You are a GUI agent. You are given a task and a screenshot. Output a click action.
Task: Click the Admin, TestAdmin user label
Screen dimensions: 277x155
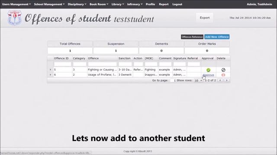pyautogui.click(x=259, y=4)
